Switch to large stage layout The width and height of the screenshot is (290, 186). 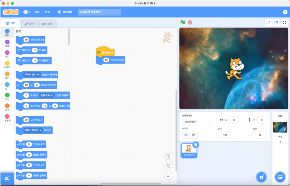pyautogui.click(x=276, y=23)
